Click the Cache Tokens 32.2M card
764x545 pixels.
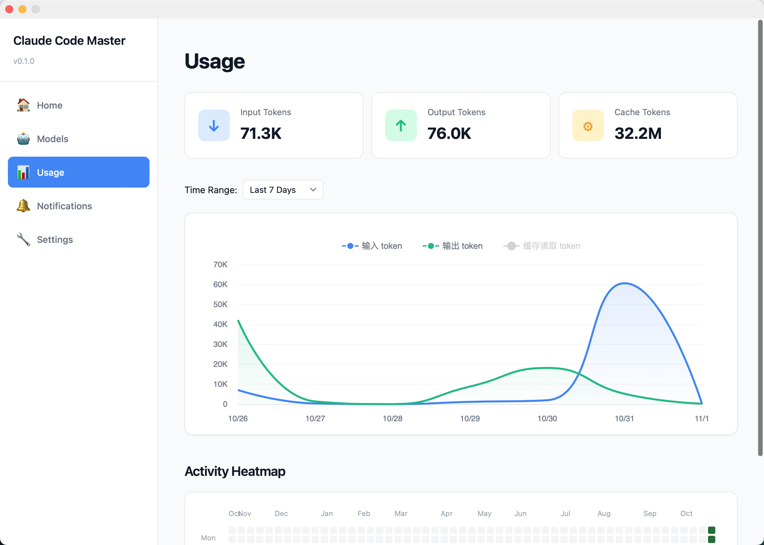647,125
